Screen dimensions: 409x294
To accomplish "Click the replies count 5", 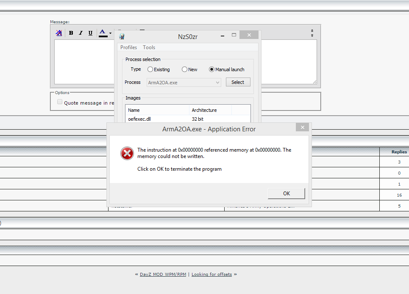I will 399,206.
